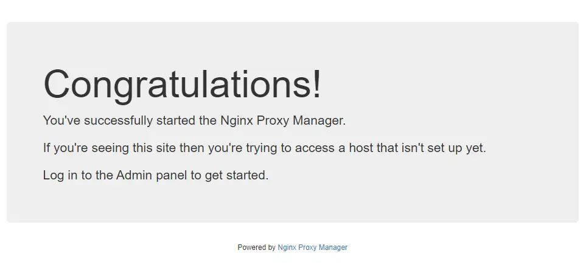The width and height of the screenshot is (586, 270).
Task: Click the words "get started" in the last line
Action: point(237,175)
